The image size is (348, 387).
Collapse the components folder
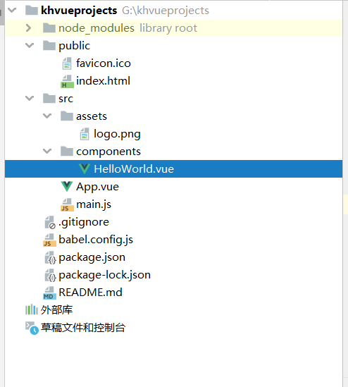(47, 151)
